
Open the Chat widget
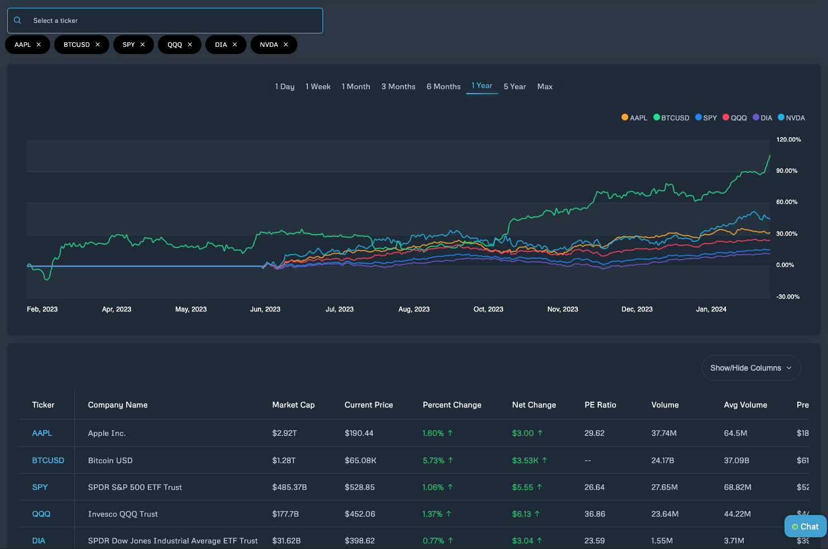pyautogui.click(x=805, y=527)
